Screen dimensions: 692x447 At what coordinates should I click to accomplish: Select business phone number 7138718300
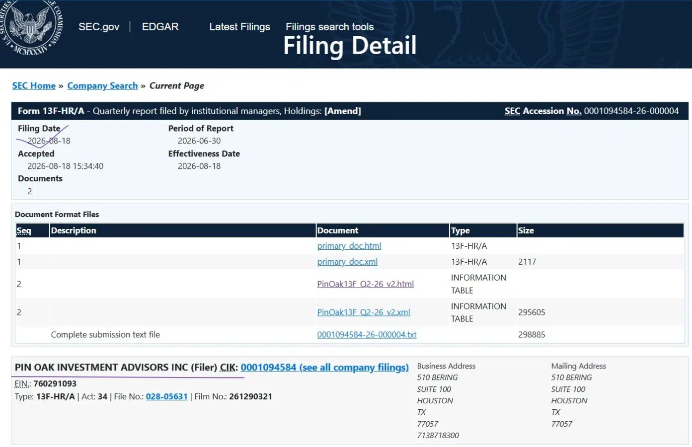point(438,435)
